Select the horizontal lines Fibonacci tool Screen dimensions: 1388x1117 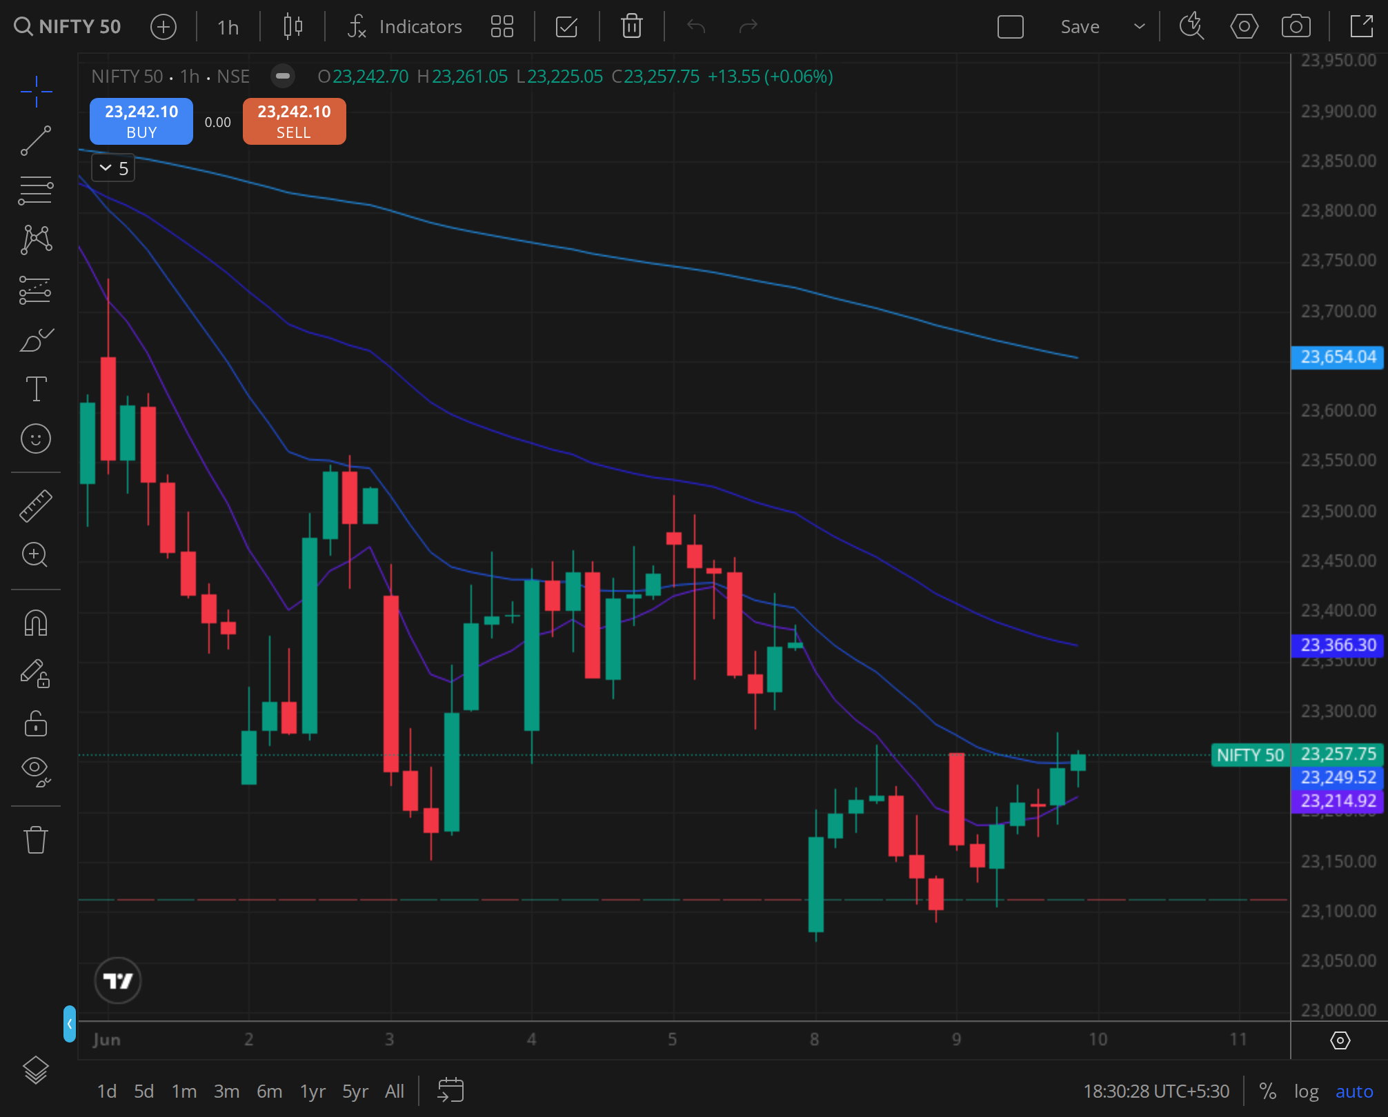pos(36,190)
